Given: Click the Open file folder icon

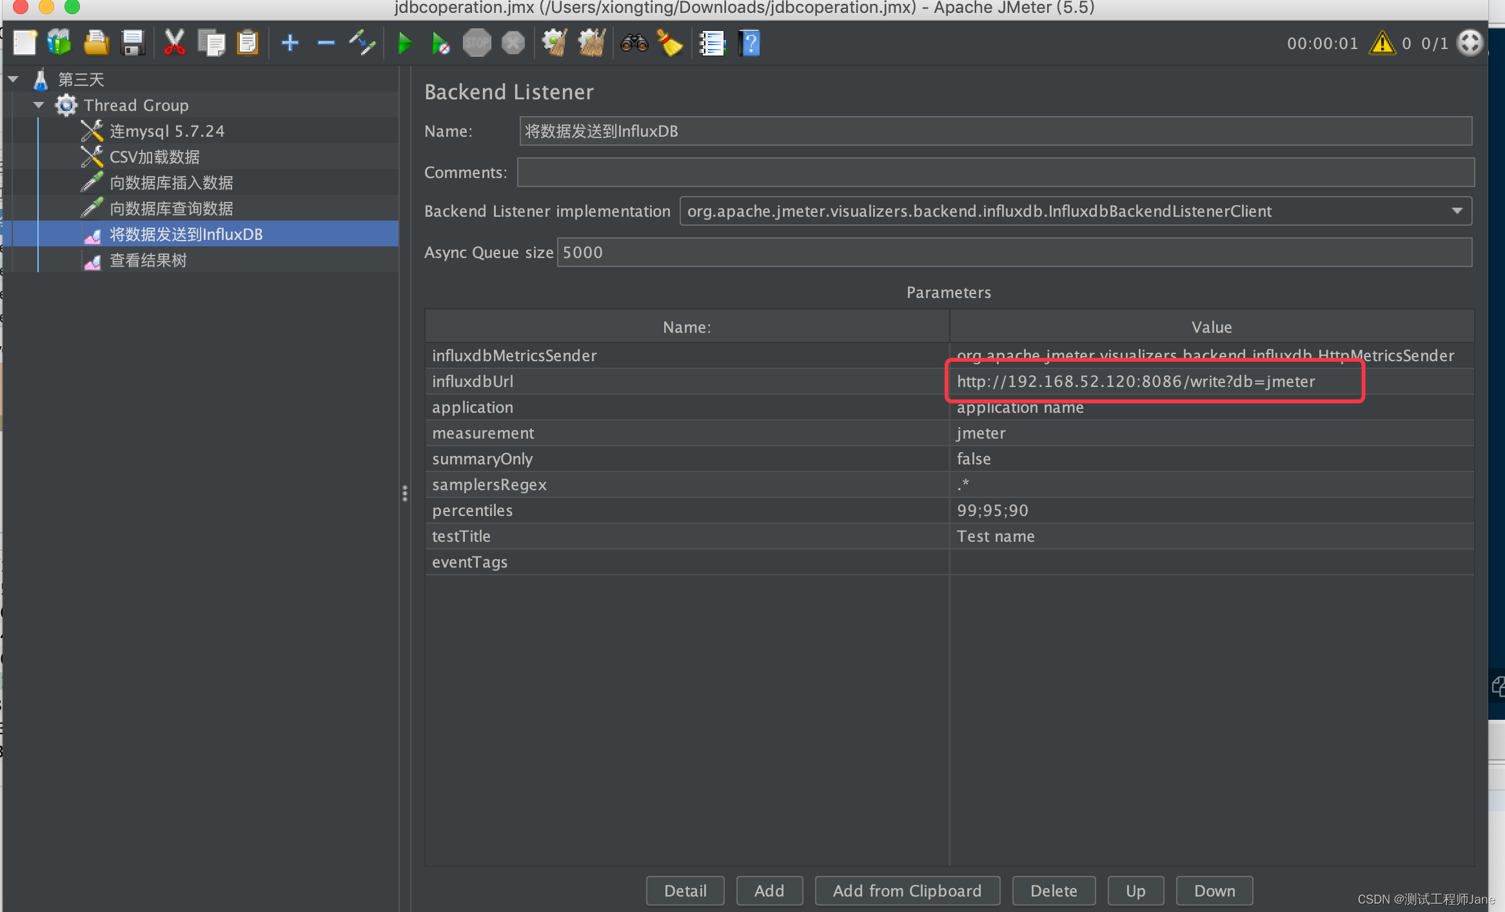Looking at the screenshot, I should 96,43.
